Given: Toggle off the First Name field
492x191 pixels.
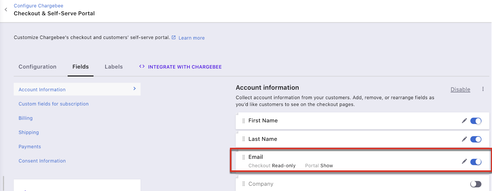Looking at the screenshot, I should pos(476,121).
